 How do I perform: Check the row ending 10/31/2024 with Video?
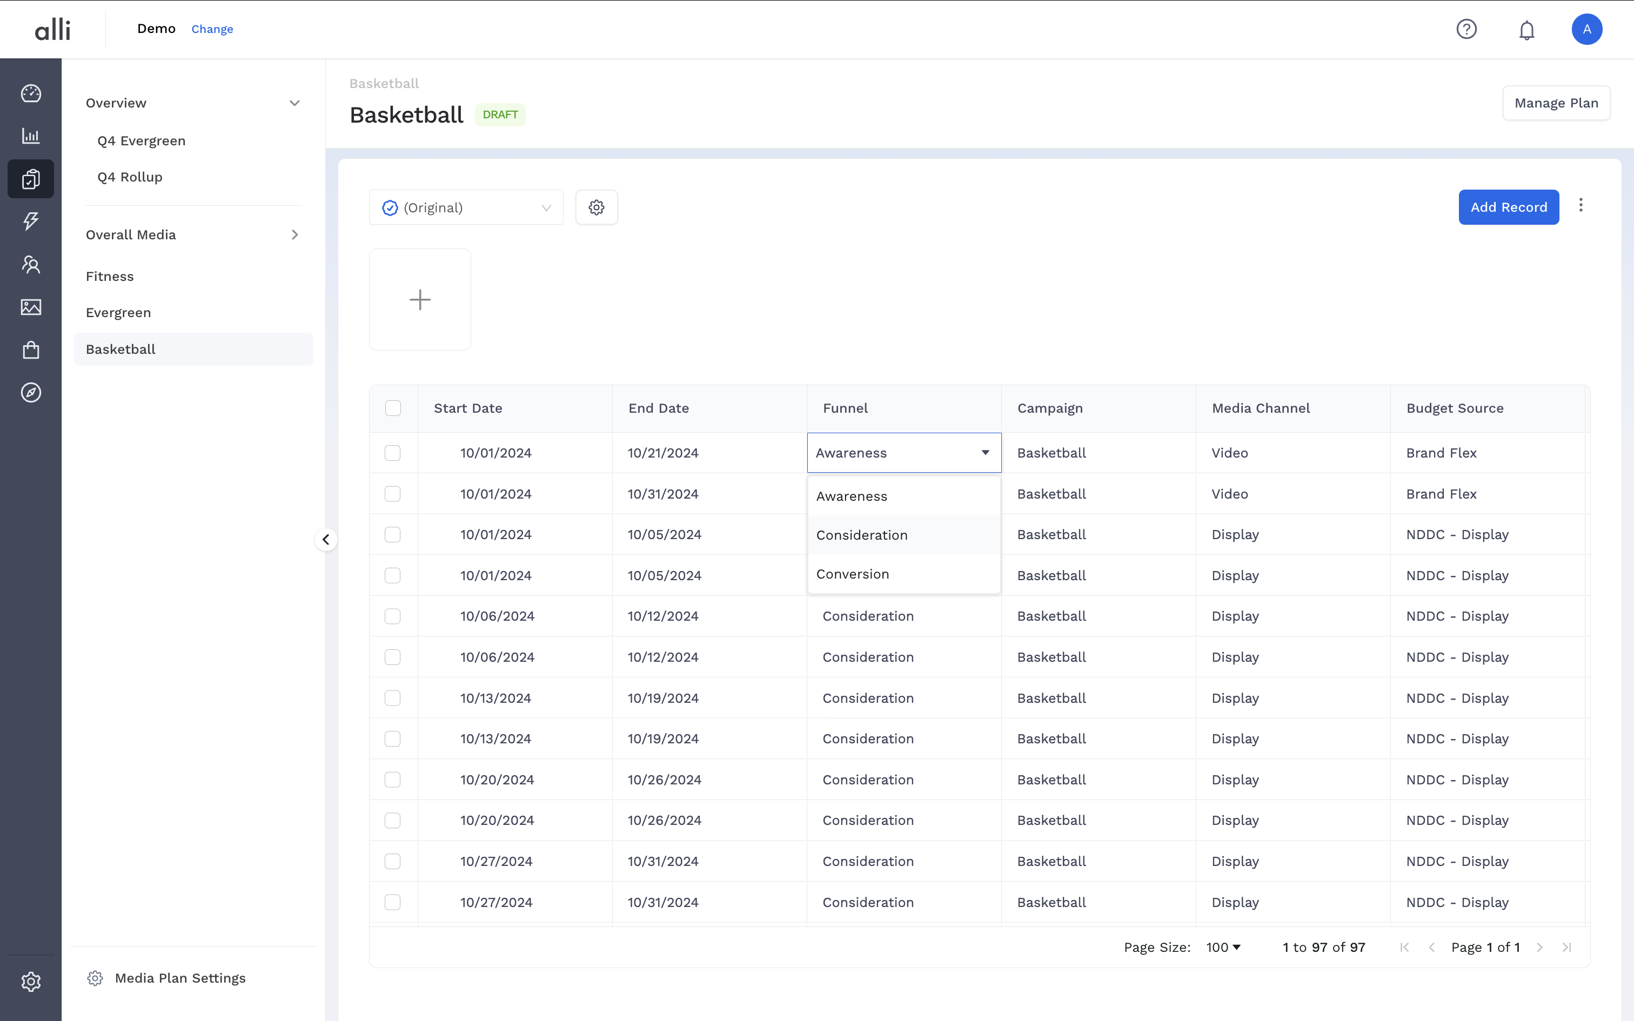(392, 494)
